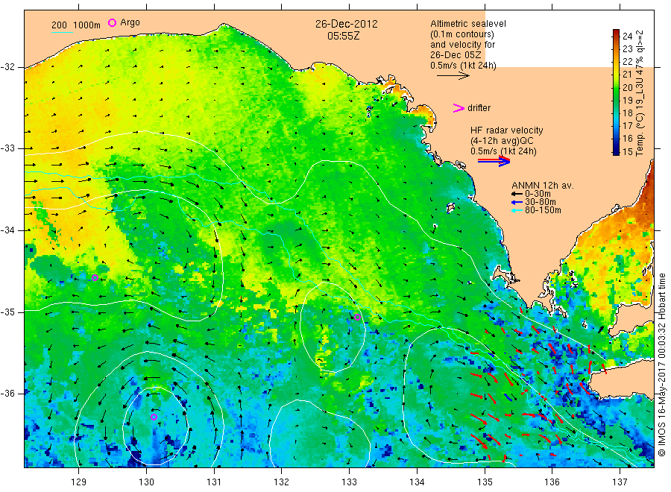Click the longitude axis label 129
The width and height of the screenshot is (671, 492).
click(x=79, y=482)
